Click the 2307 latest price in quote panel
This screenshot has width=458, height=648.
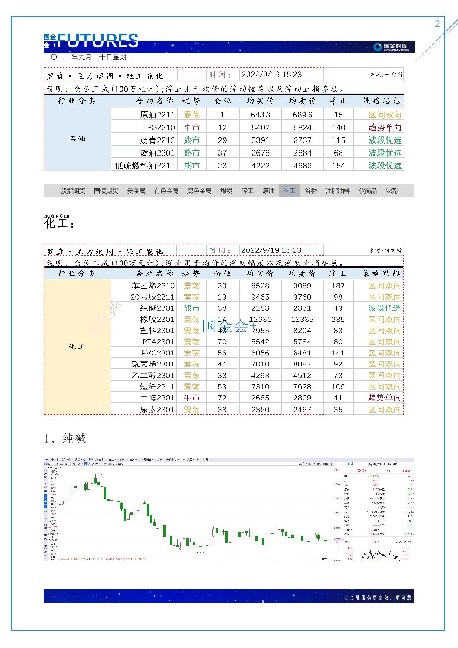tap(361, 470)
